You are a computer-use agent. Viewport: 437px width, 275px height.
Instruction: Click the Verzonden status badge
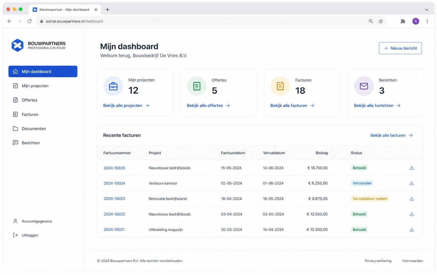(x=362, y=183)
